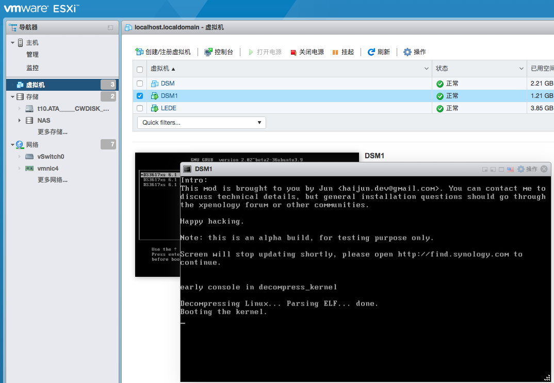Click the 2.21 GB used space cell

point(542,84)
